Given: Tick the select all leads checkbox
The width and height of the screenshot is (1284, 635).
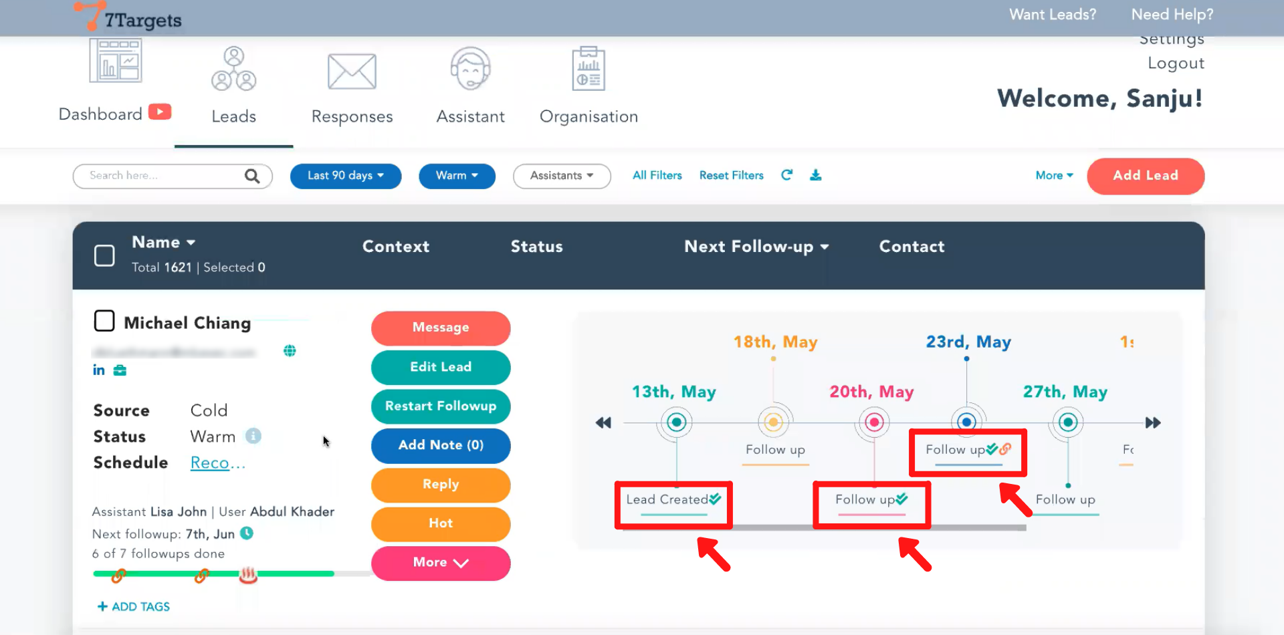Looking at the screenshot, I should pos(104,255).
